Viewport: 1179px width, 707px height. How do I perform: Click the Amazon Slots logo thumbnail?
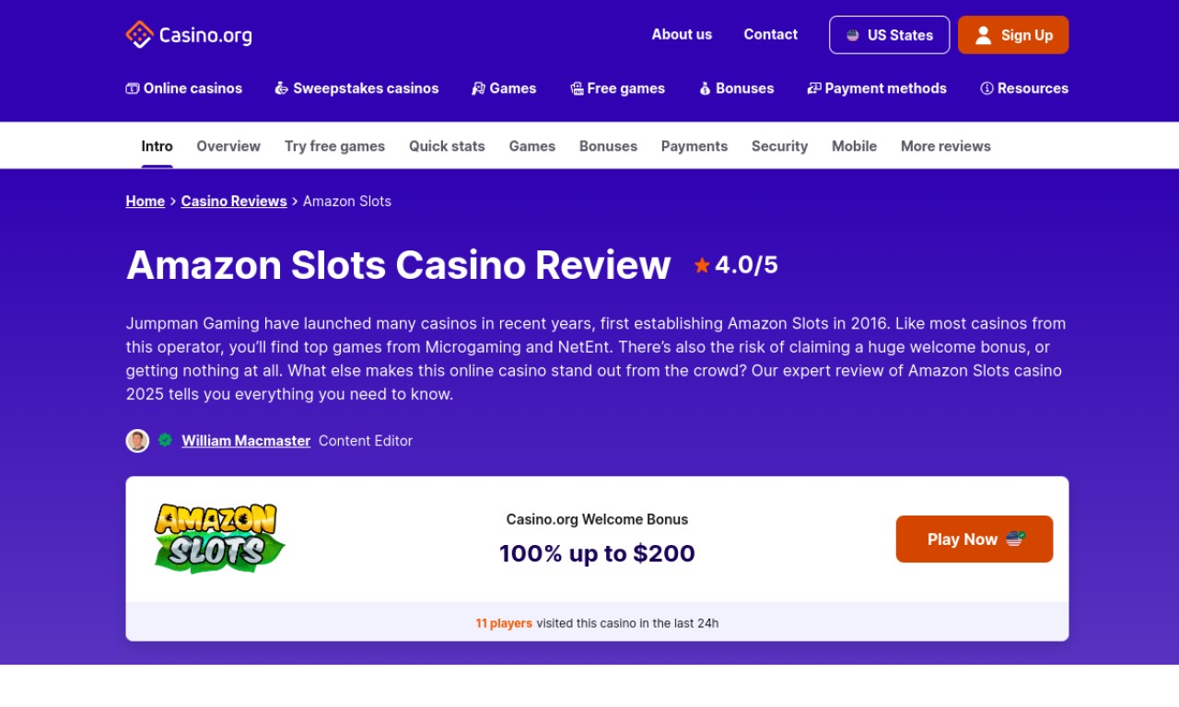(219, 539)
